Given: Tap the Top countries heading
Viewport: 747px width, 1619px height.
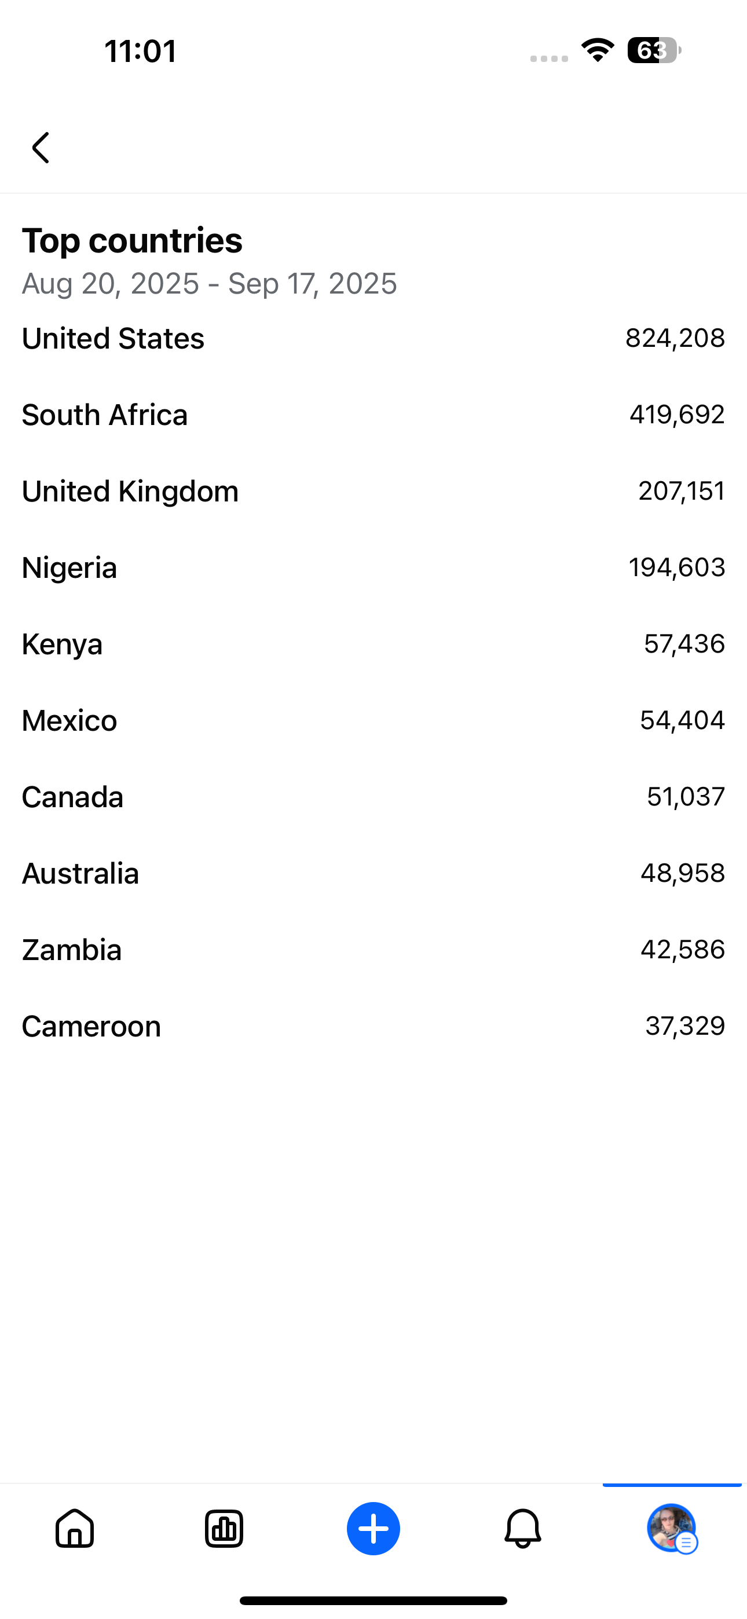Looking at the screenshot, I should [132, 241].
